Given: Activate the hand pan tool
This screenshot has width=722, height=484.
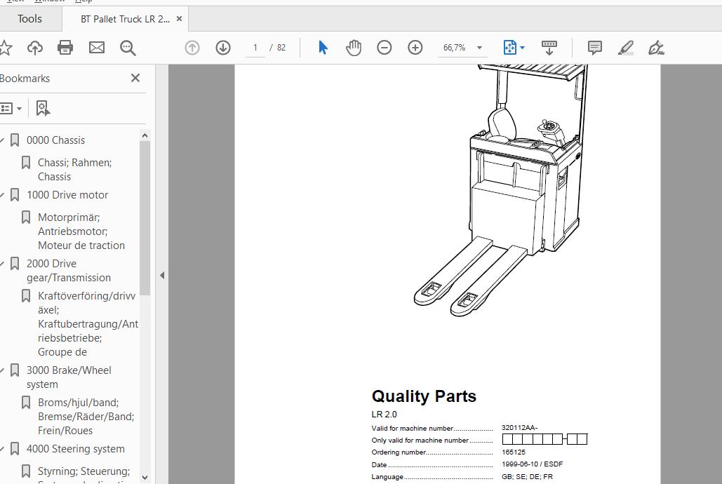Looking at the screenshot, I should tap(354, 48).
